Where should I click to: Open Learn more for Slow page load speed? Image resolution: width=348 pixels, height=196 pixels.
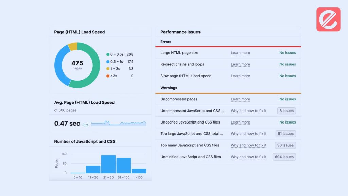240,76
